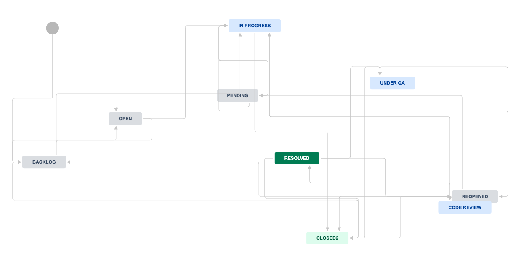Screen dimensions: 521x257
Task: Select the OPEN status node
Action: coord(125,119)
